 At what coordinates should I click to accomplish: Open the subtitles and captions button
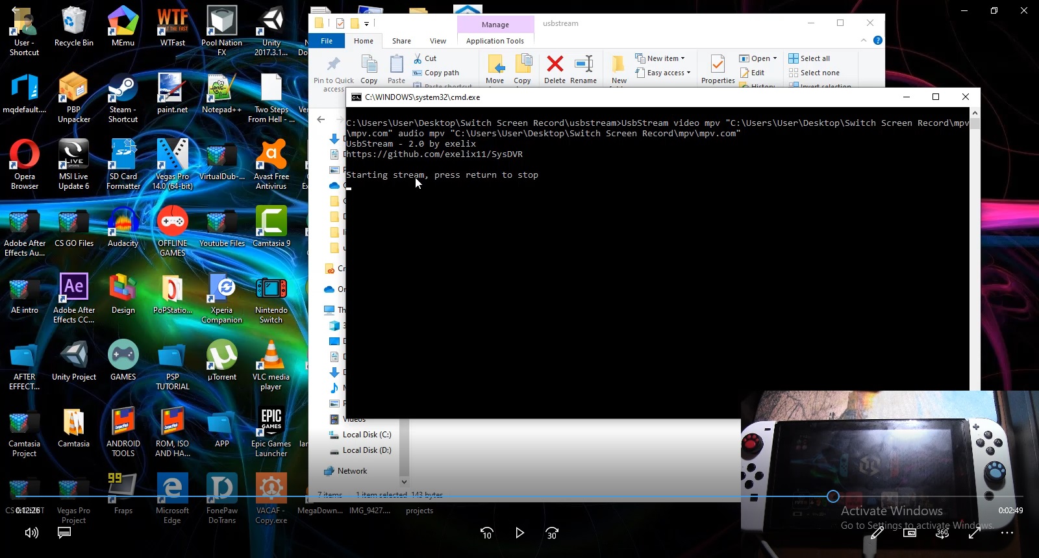pyautogui.click(x=64, y=533)
